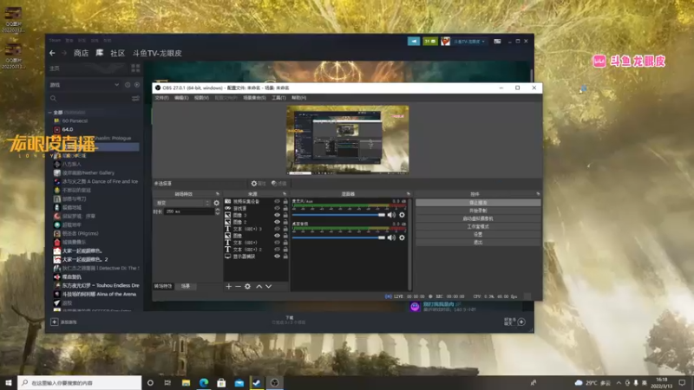
Task: Click the 工作室模式 studio mode button
Action: point(478,226)
